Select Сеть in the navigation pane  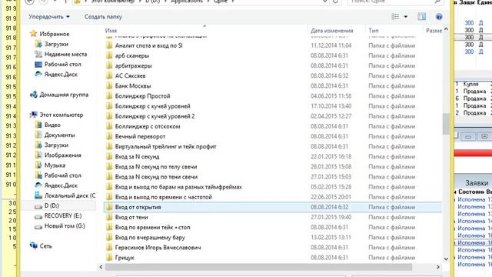point(46,246)
